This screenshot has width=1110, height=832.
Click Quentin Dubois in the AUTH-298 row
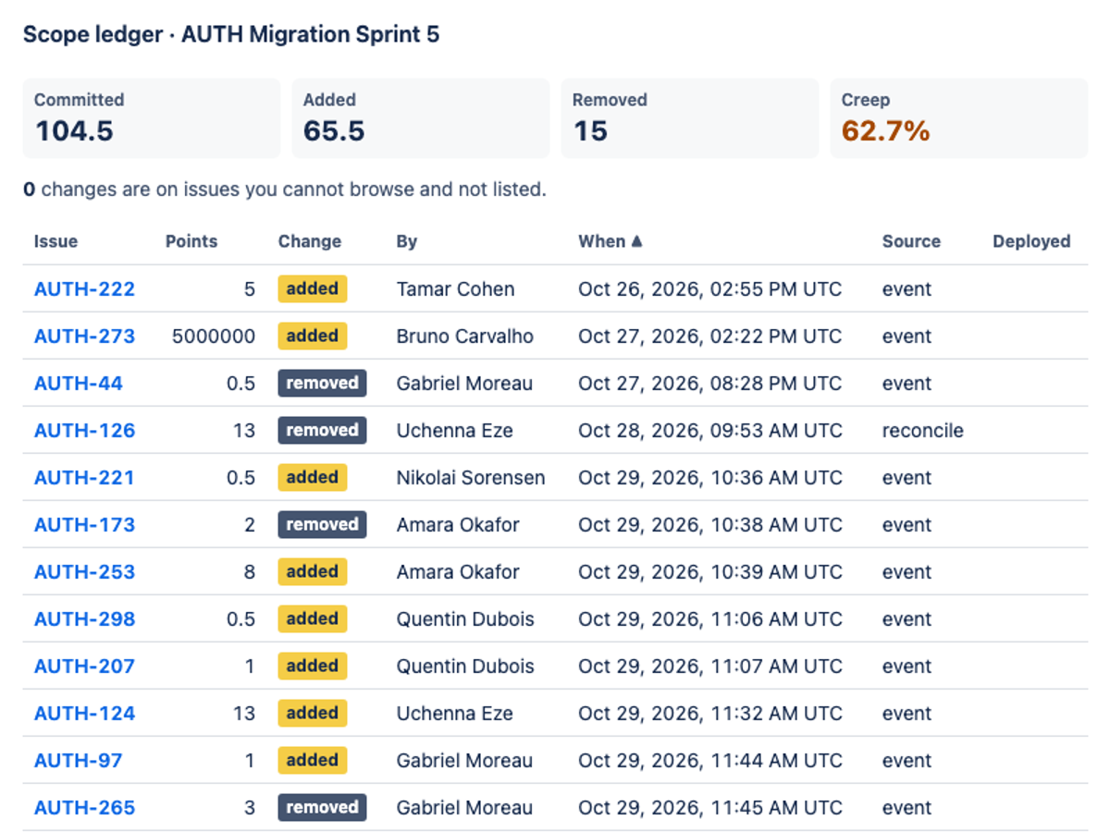tap(465, 618)
